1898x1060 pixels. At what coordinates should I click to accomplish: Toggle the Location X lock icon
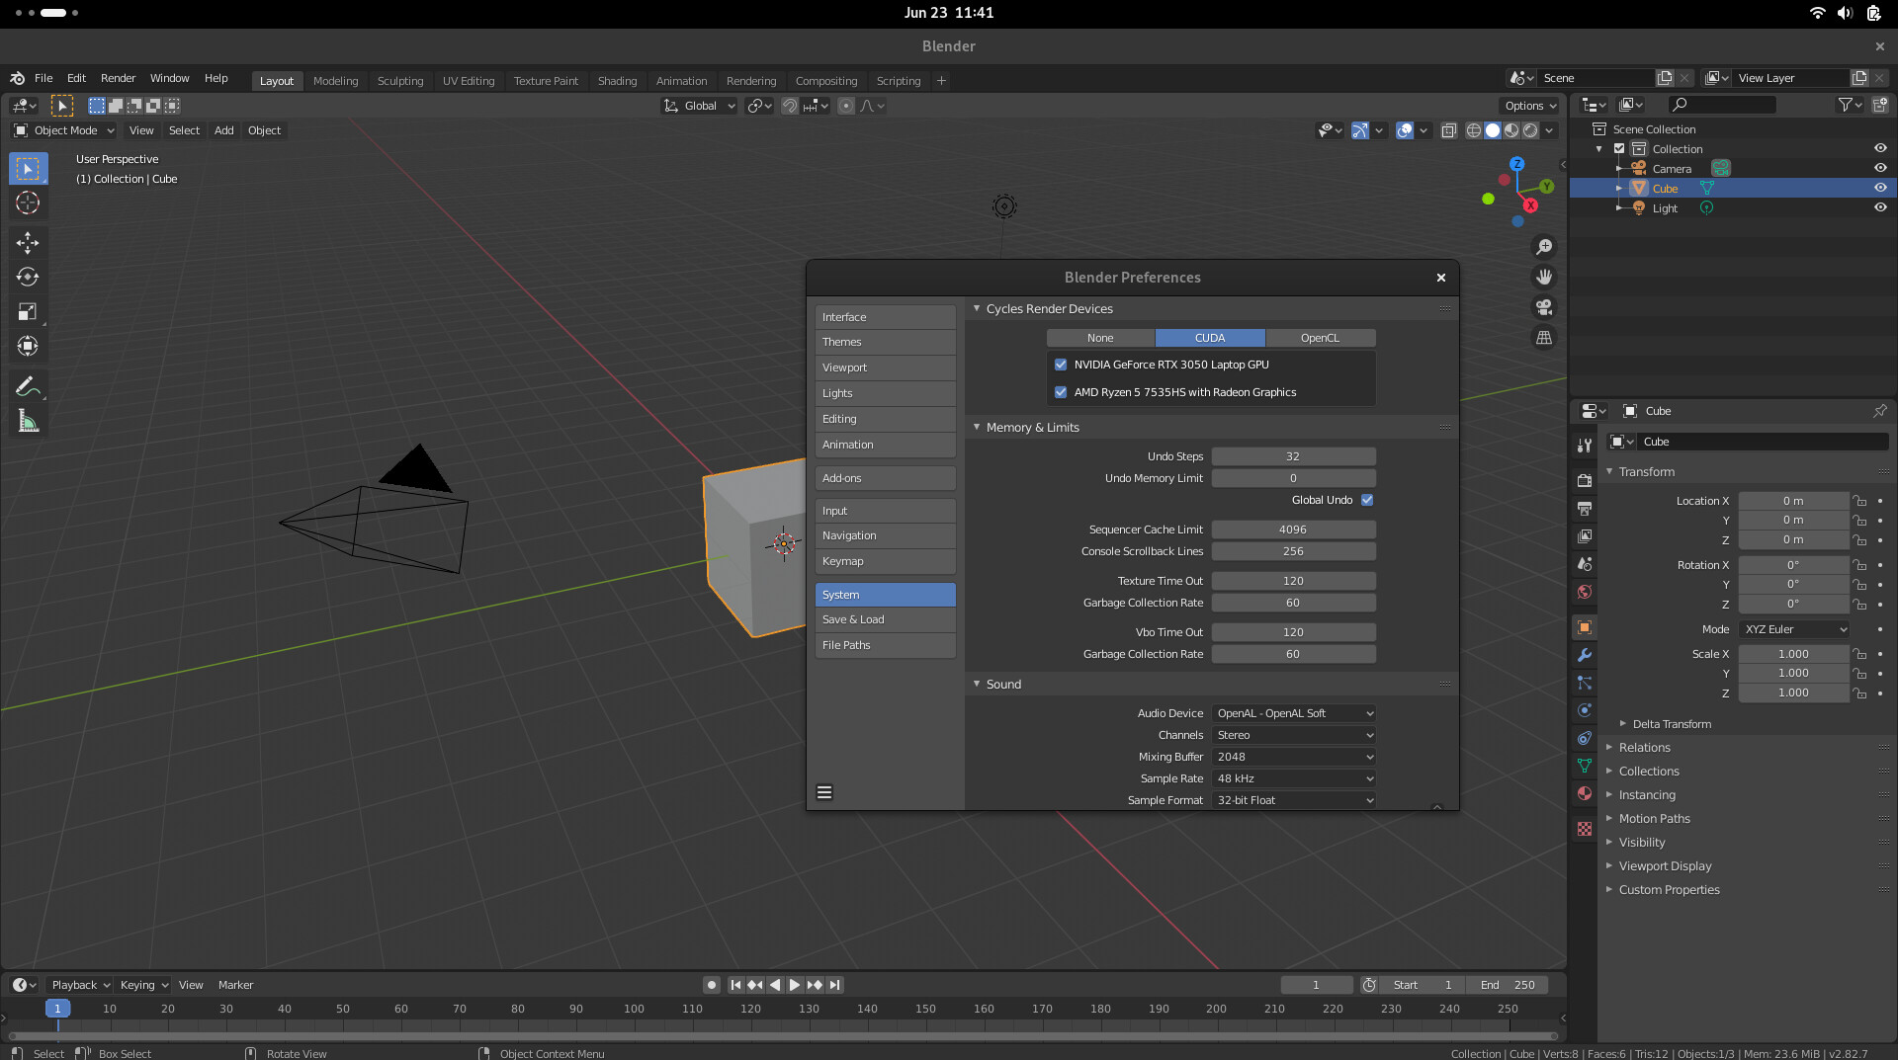pyautogui.click(x=1859, y=501)
